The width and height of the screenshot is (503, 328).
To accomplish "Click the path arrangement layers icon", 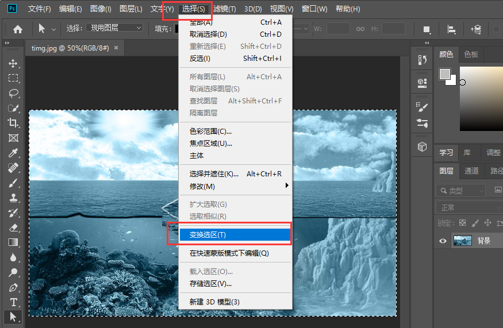I will (x=476, y=29).
